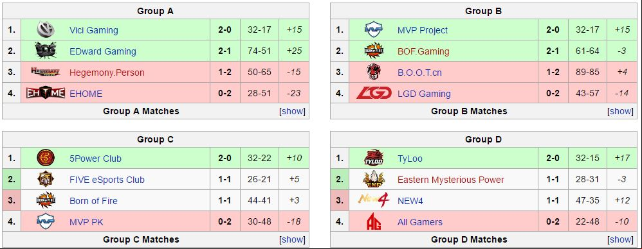Click the 5Power Club emblem
642x249 pixels.
tap(46, 158)
